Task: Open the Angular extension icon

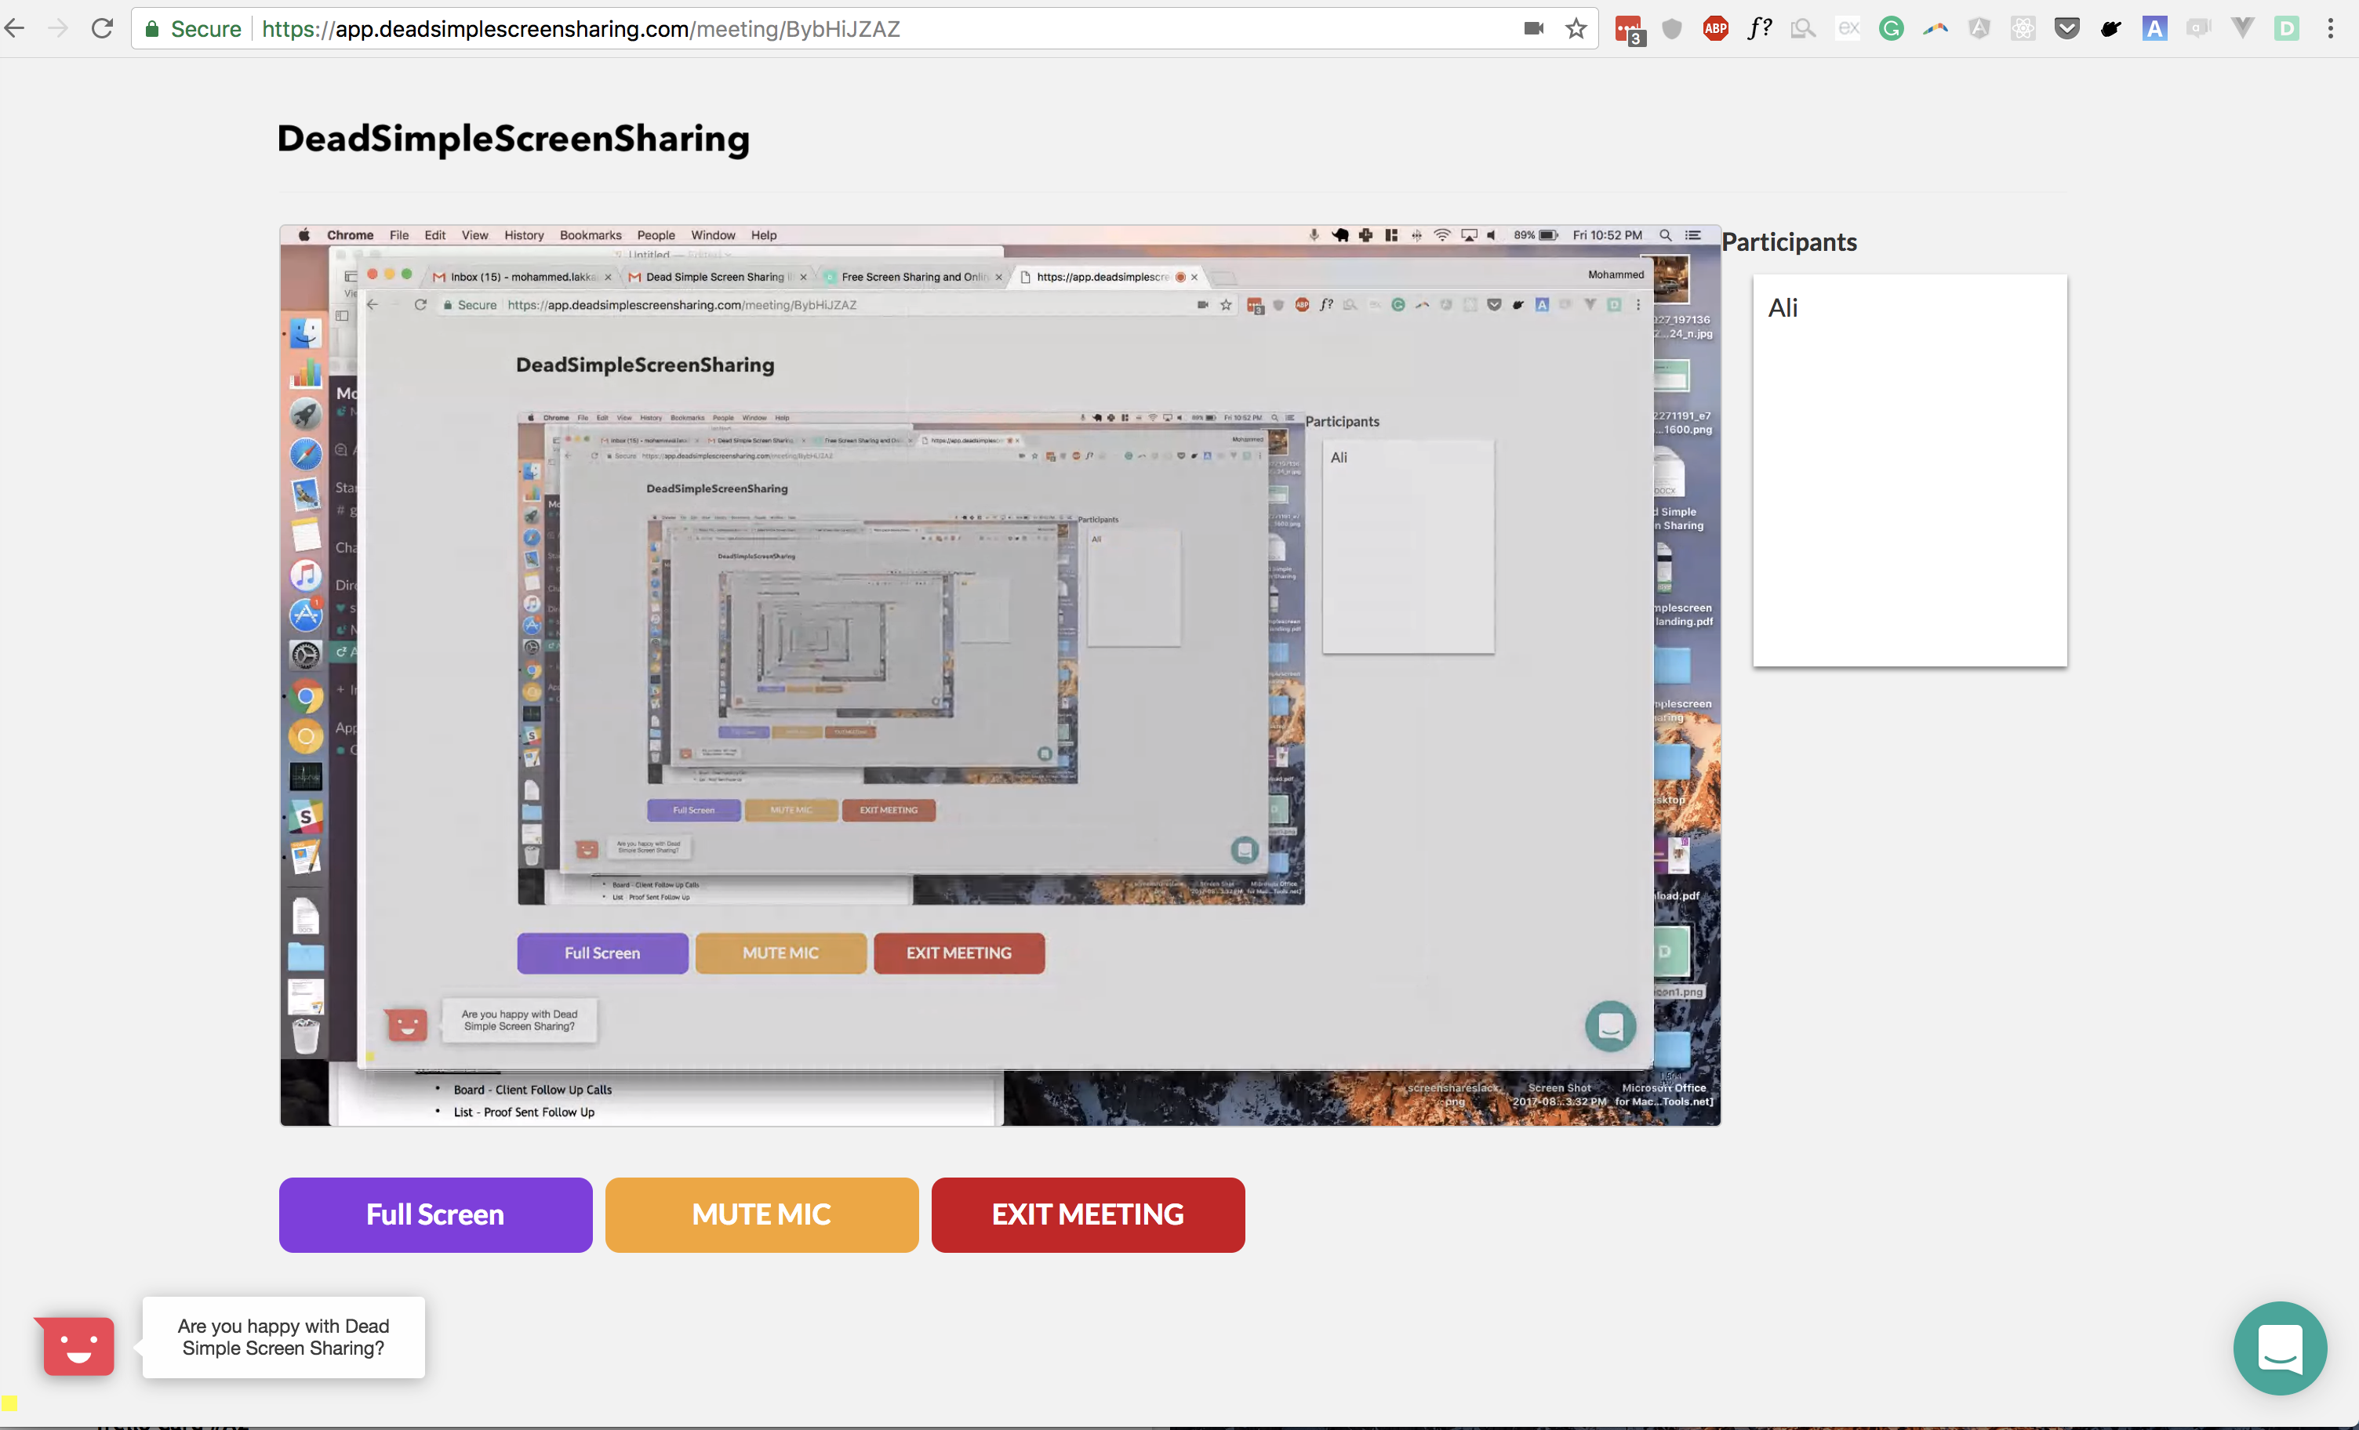Action: [1980, 29]
